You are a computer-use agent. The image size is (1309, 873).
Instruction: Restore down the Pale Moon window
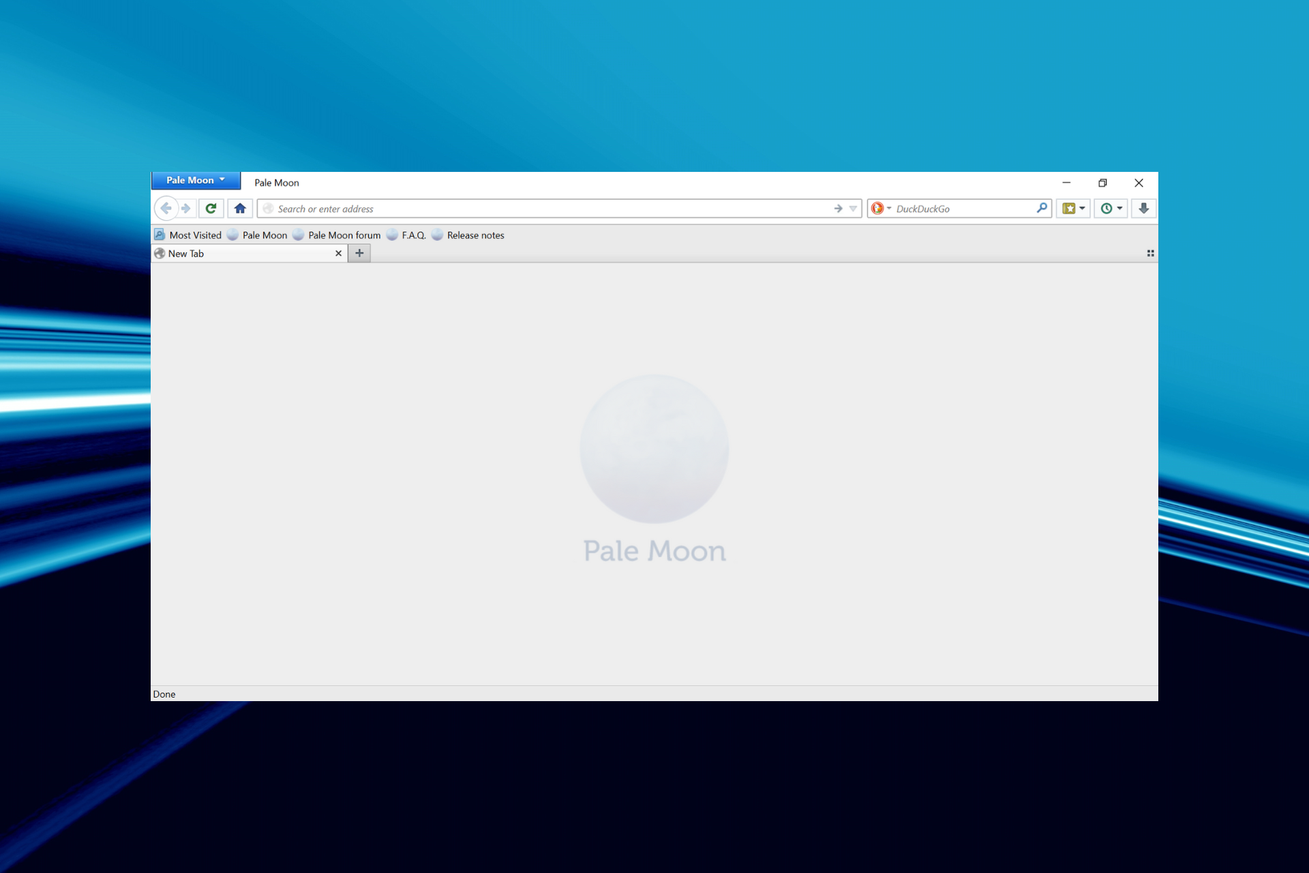pos(1102,183)
